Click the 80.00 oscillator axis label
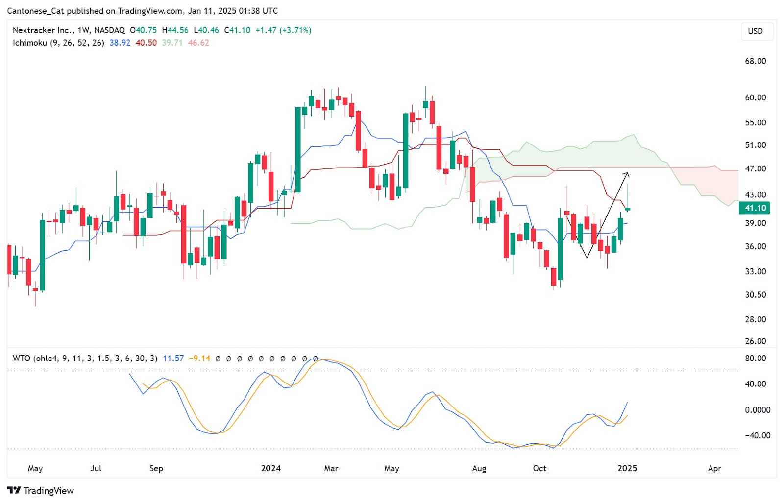The width and height of the screenshot is (784, 503). pyautogui.click(x=755, y=358)
